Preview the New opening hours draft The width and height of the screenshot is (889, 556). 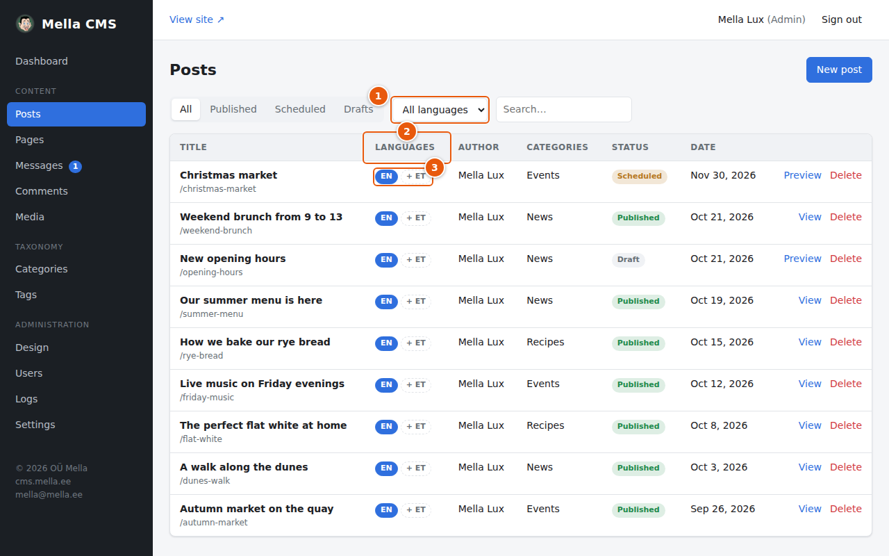click(x=802, y=259)
